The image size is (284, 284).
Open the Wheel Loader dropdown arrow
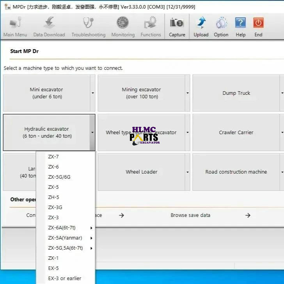click(187, 172)
